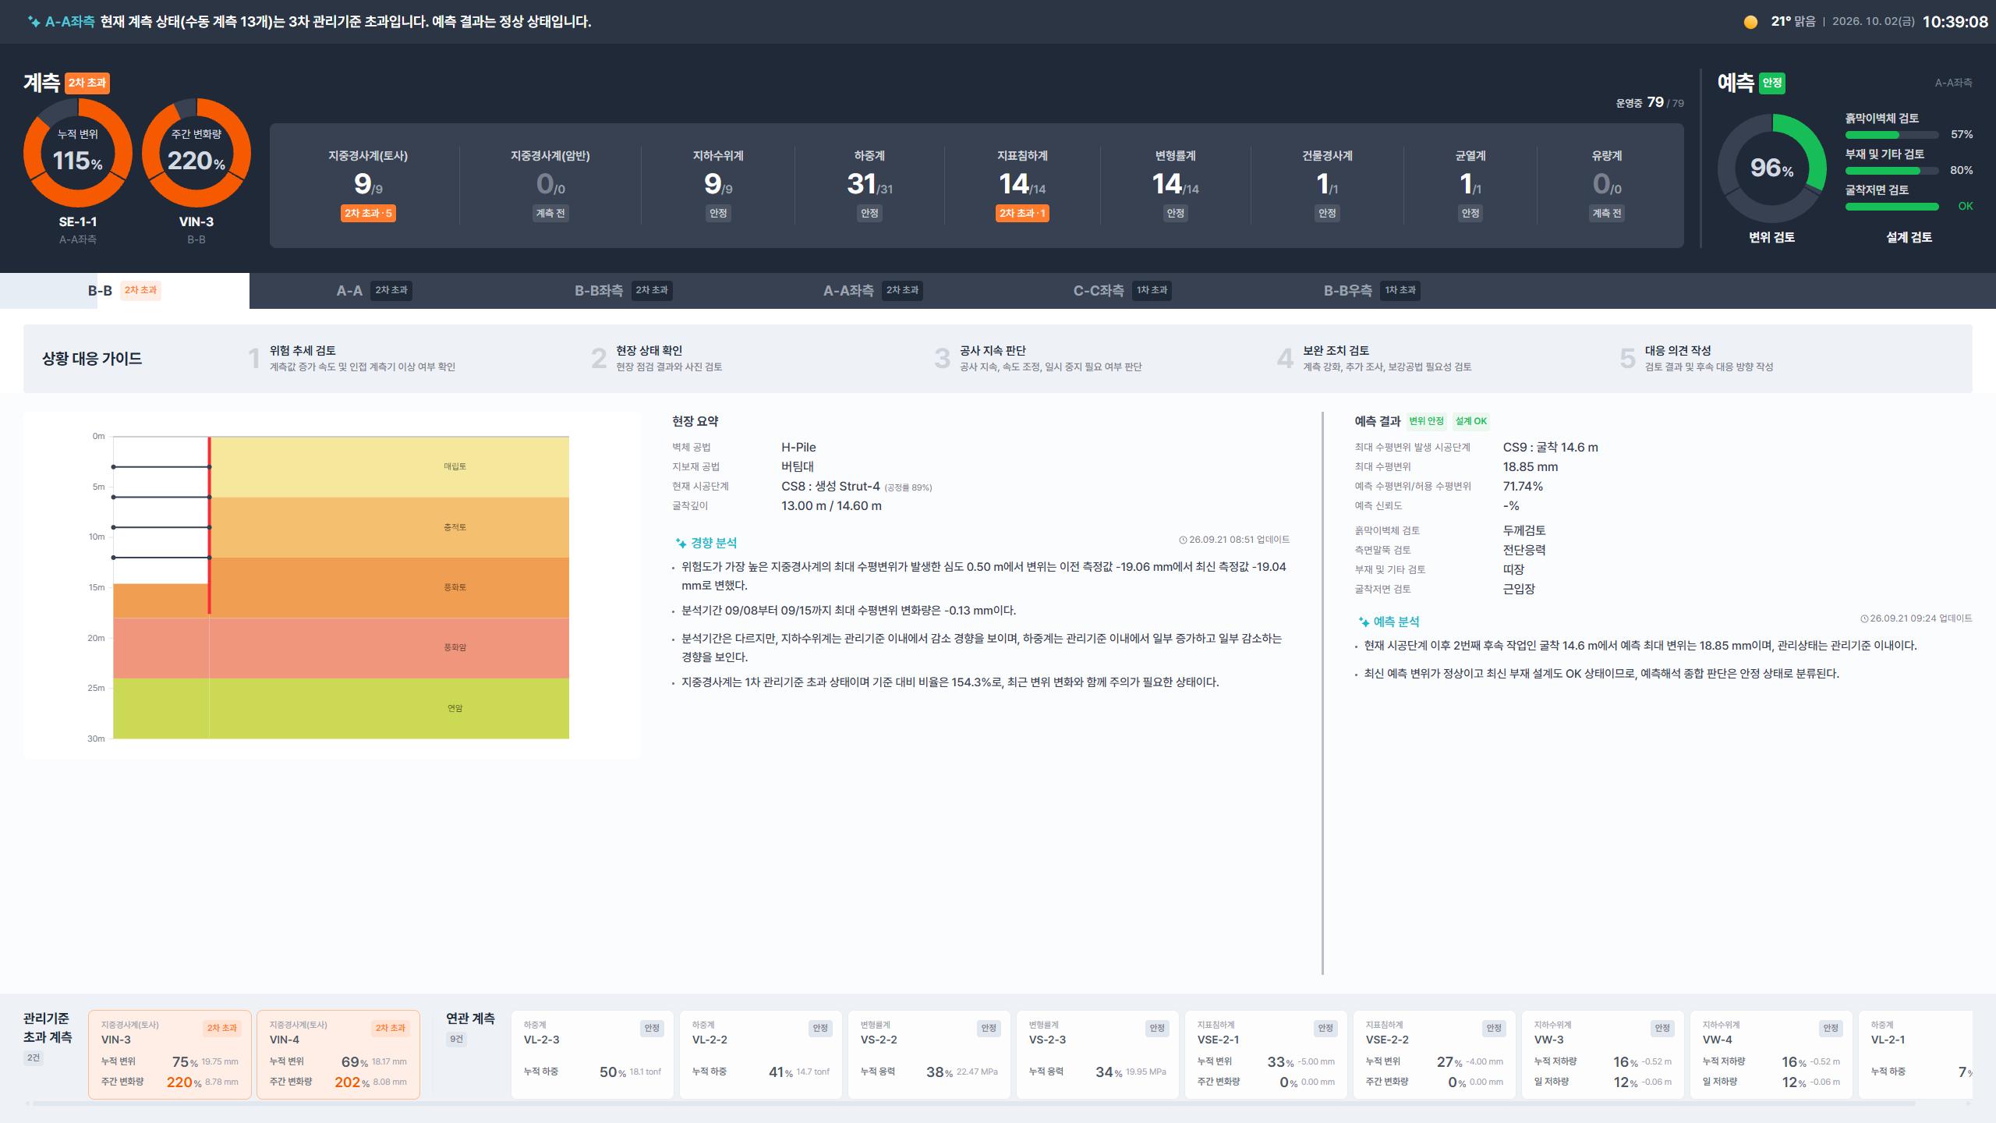Click the 96% 변위 검토 prediction gauge
Viewport: 1996px width, 1123px height.
tap(1771, 168)
